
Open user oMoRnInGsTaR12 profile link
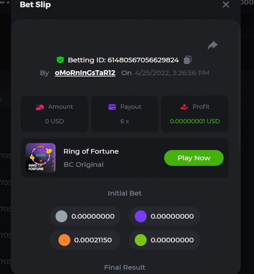coord(85,73)
